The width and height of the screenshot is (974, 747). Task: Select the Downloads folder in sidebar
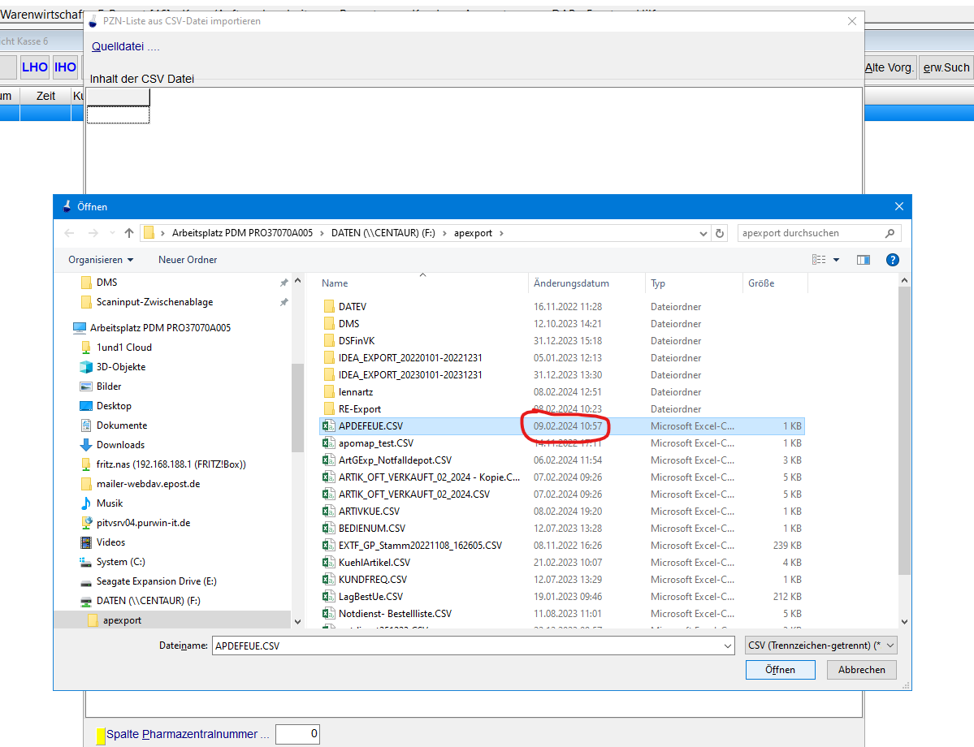coord(120,445)
